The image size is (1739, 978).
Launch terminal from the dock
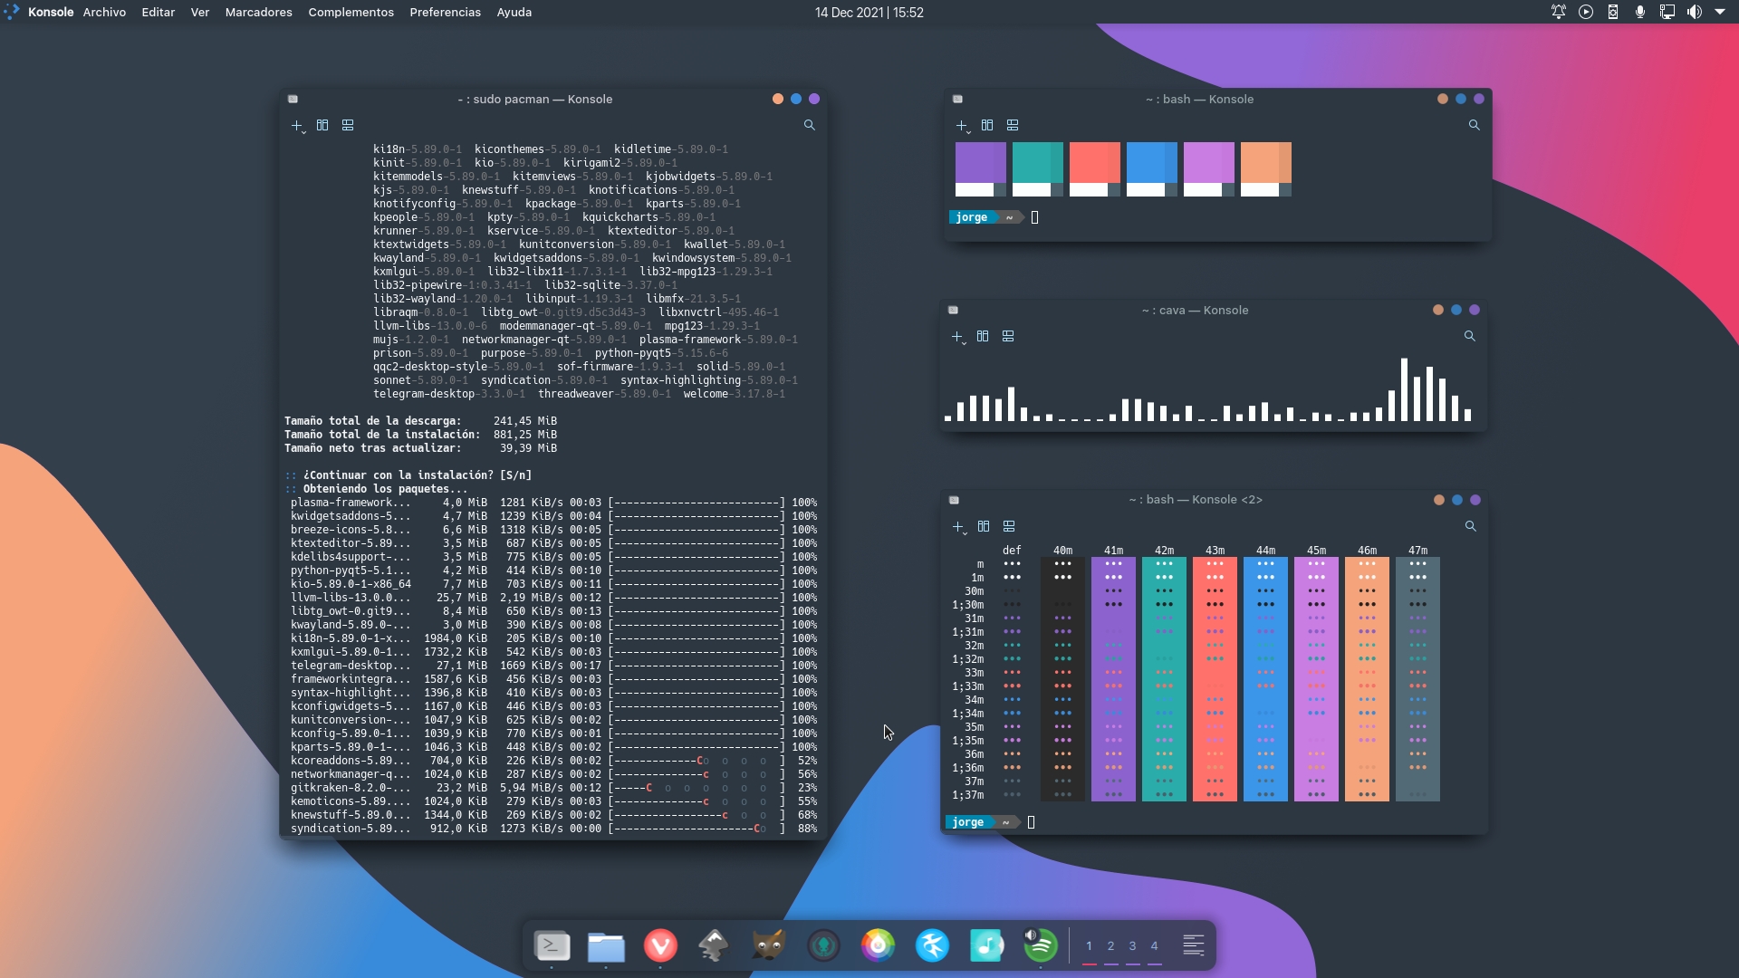552,946
